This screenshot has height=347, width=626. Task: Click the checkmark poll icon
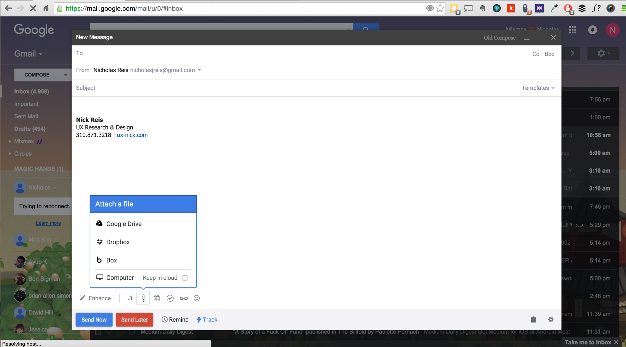(x=170, y=298)
